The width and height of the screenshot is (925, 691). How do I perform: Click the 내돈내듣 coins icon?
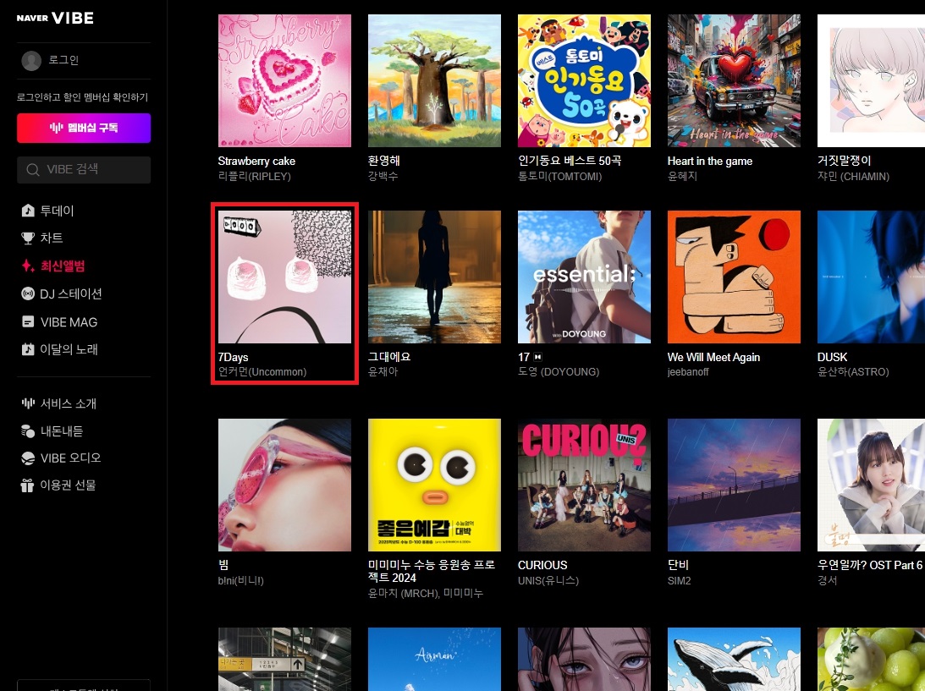[28, 431]
